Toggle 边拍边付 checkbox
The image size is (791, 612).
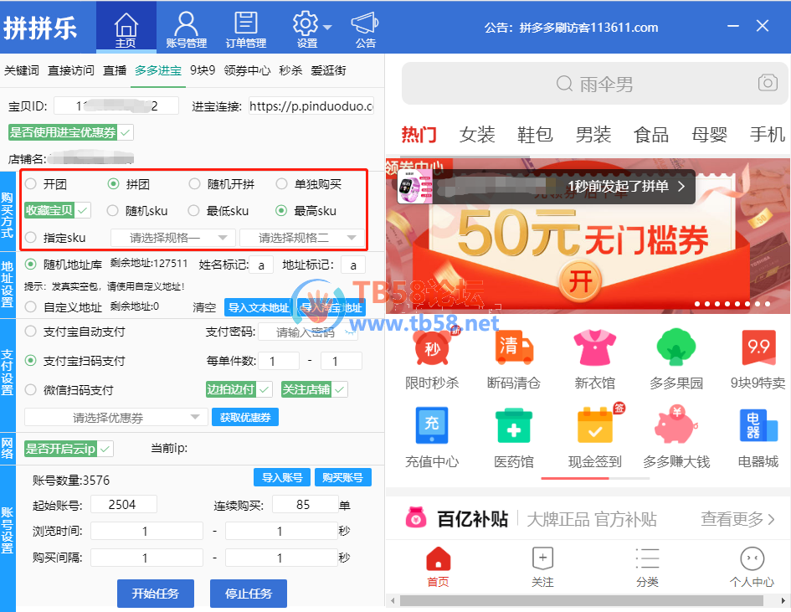(x=239, y=389)
